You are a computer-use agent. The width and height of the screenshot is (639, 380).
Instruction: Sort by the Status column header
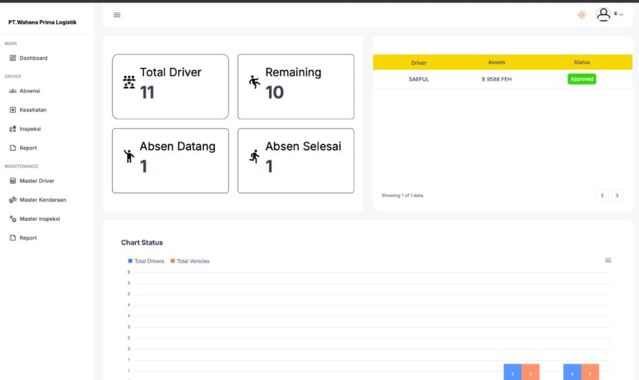[582, 62]
